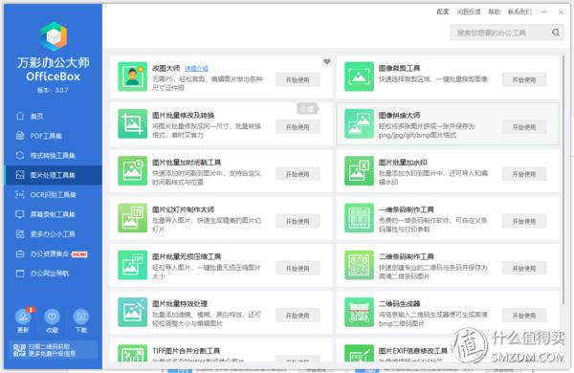Start using 图片幻灯片制作大师

(298, 222)
